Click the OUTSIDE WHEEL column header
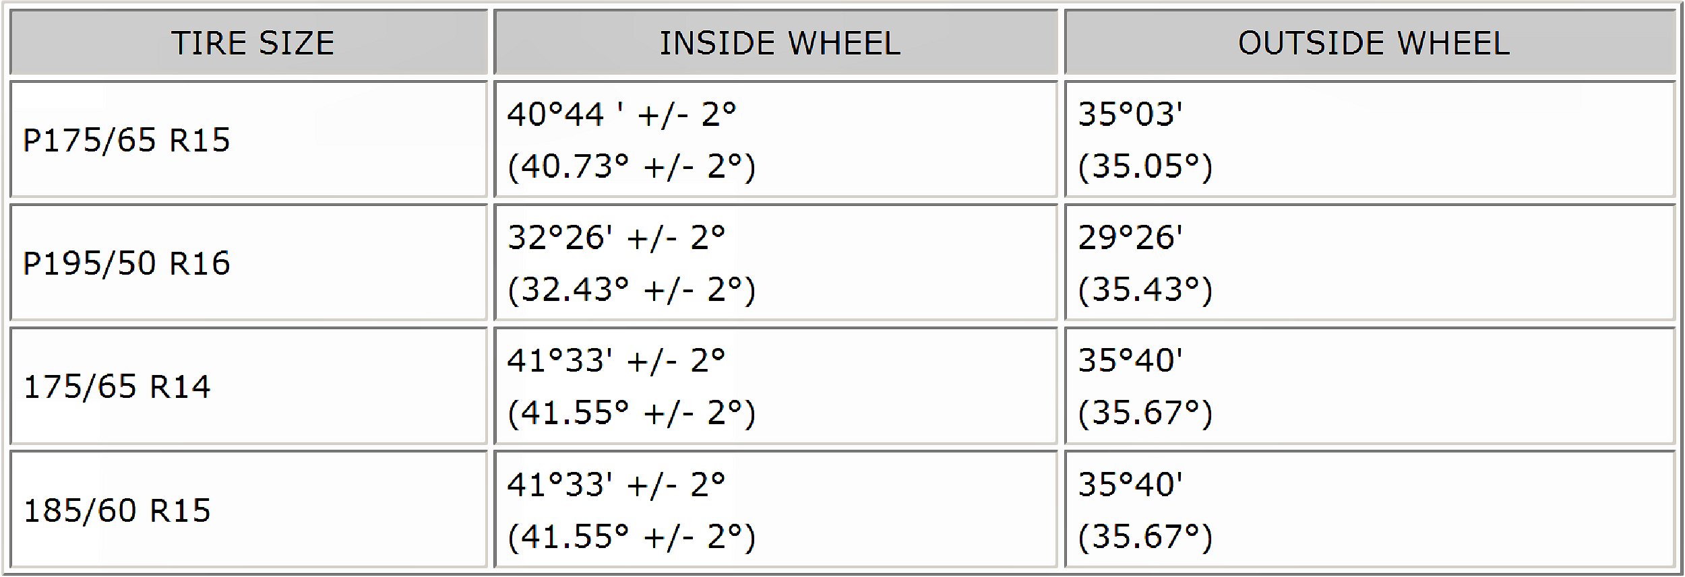This screenshot has width=1685, height=577. coord(1374,43)
